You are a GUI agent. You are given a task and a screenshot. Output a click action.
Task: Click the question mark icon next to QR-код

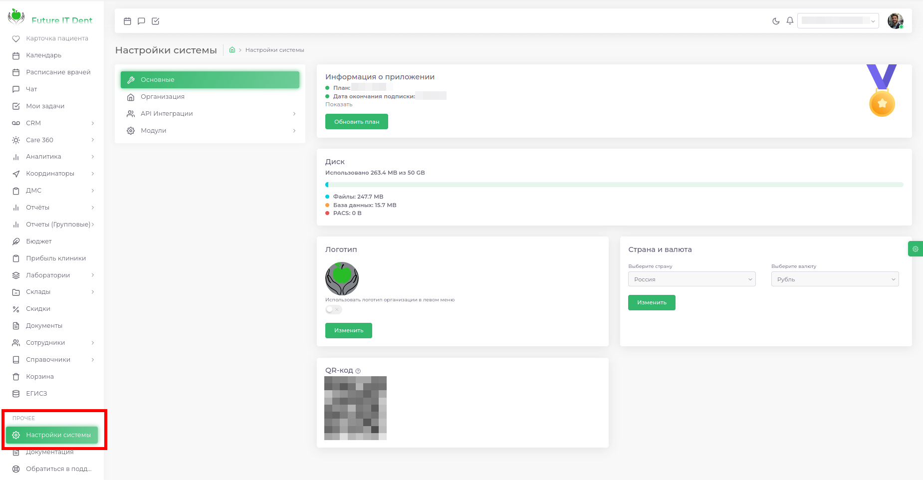pos(358,370)
